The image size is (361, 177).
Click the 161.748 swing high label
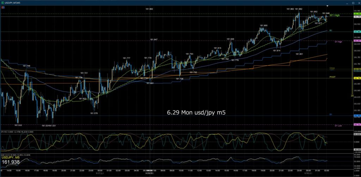26,66
